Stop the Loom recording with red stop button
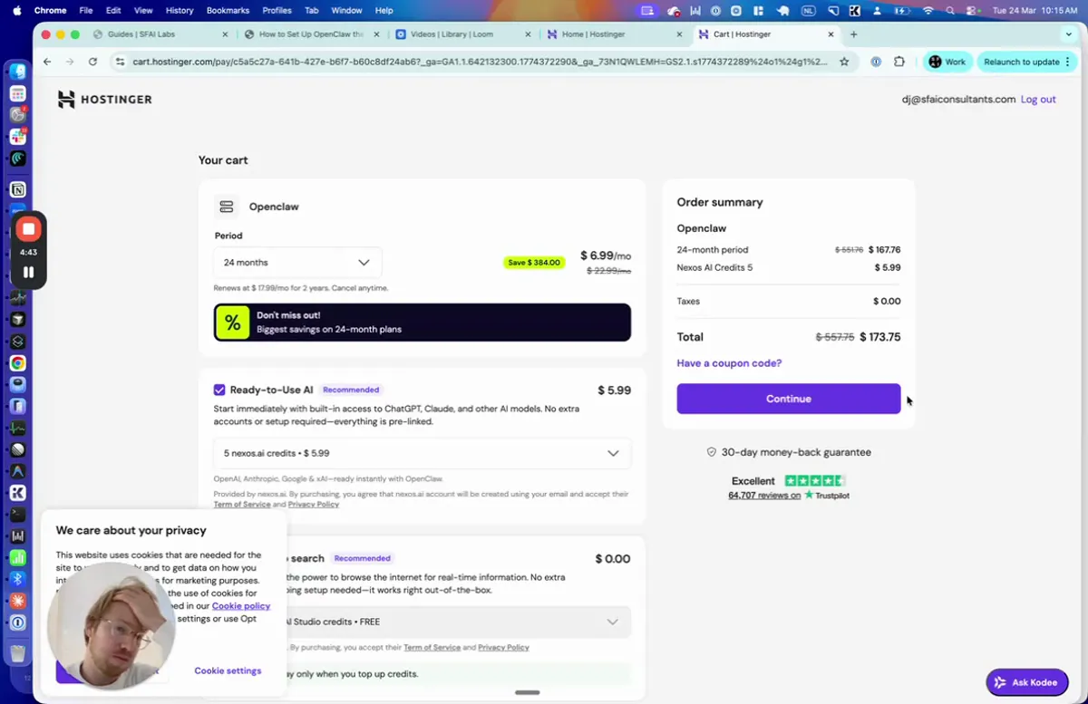This screenshot has width=1088, height=704. (x=28, y=228)
